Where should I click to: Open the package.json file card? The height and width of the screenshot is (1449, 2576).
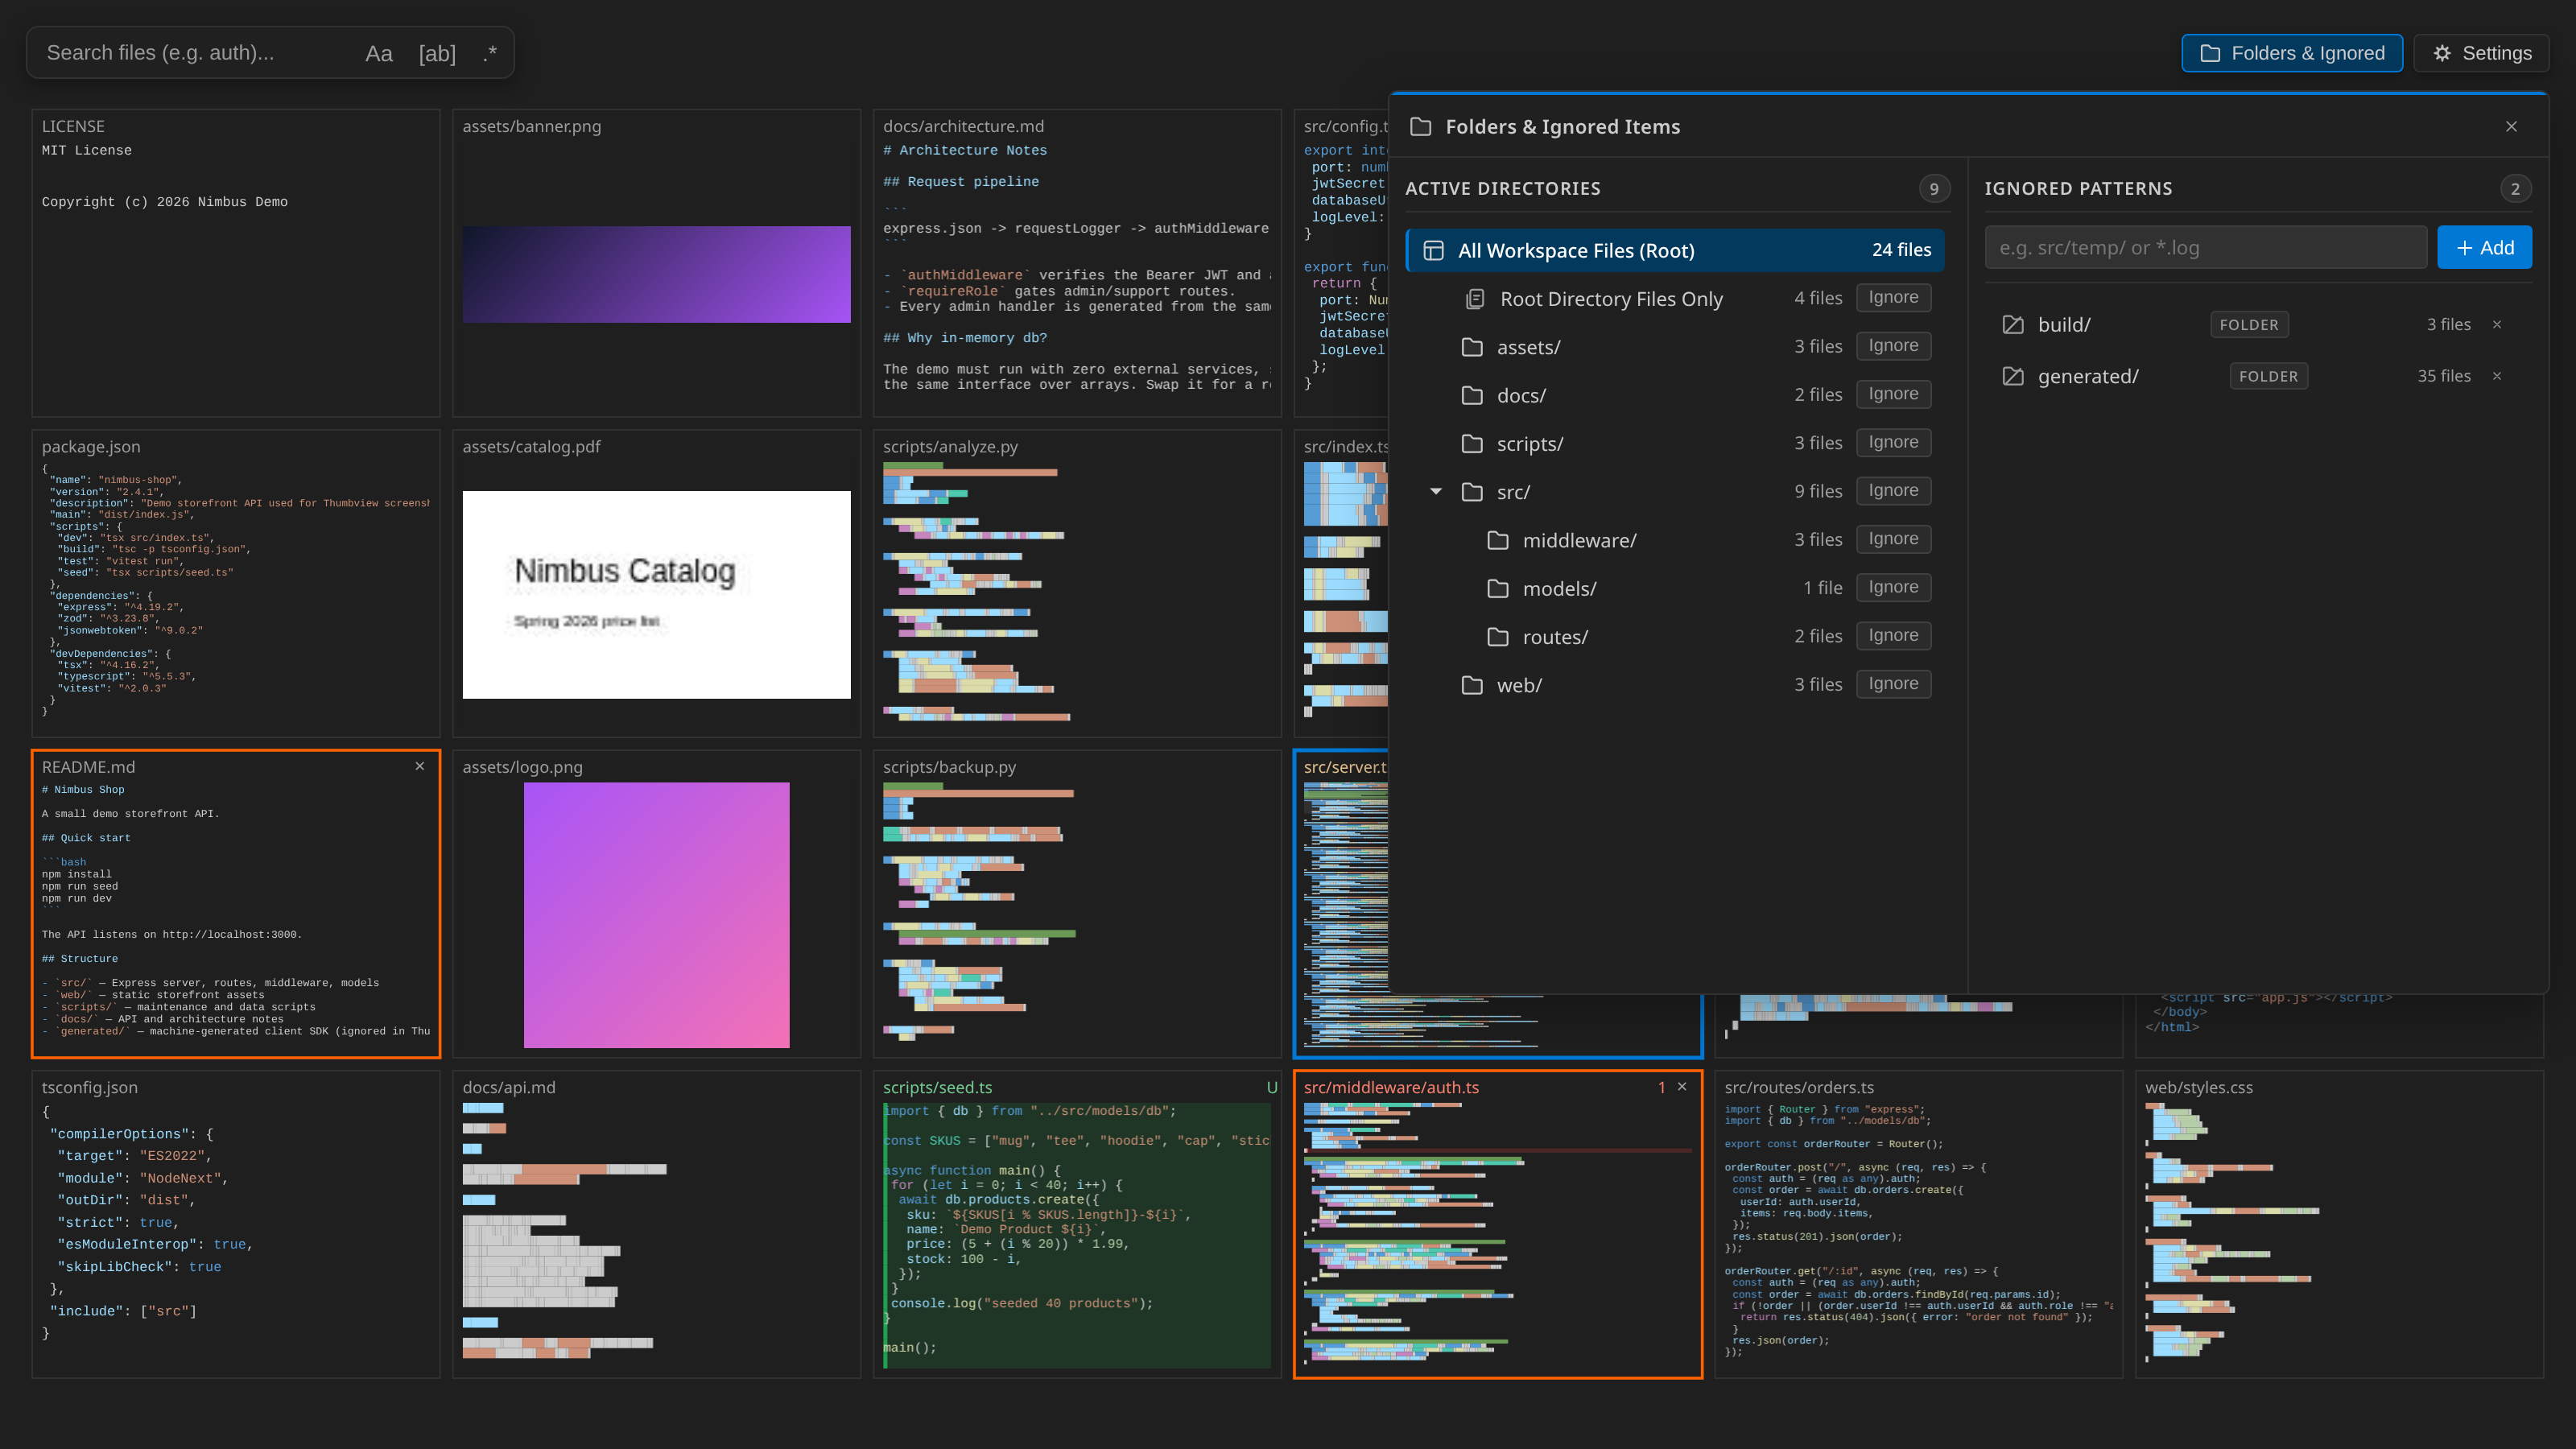pyautogui.click(x=236, y=583)
